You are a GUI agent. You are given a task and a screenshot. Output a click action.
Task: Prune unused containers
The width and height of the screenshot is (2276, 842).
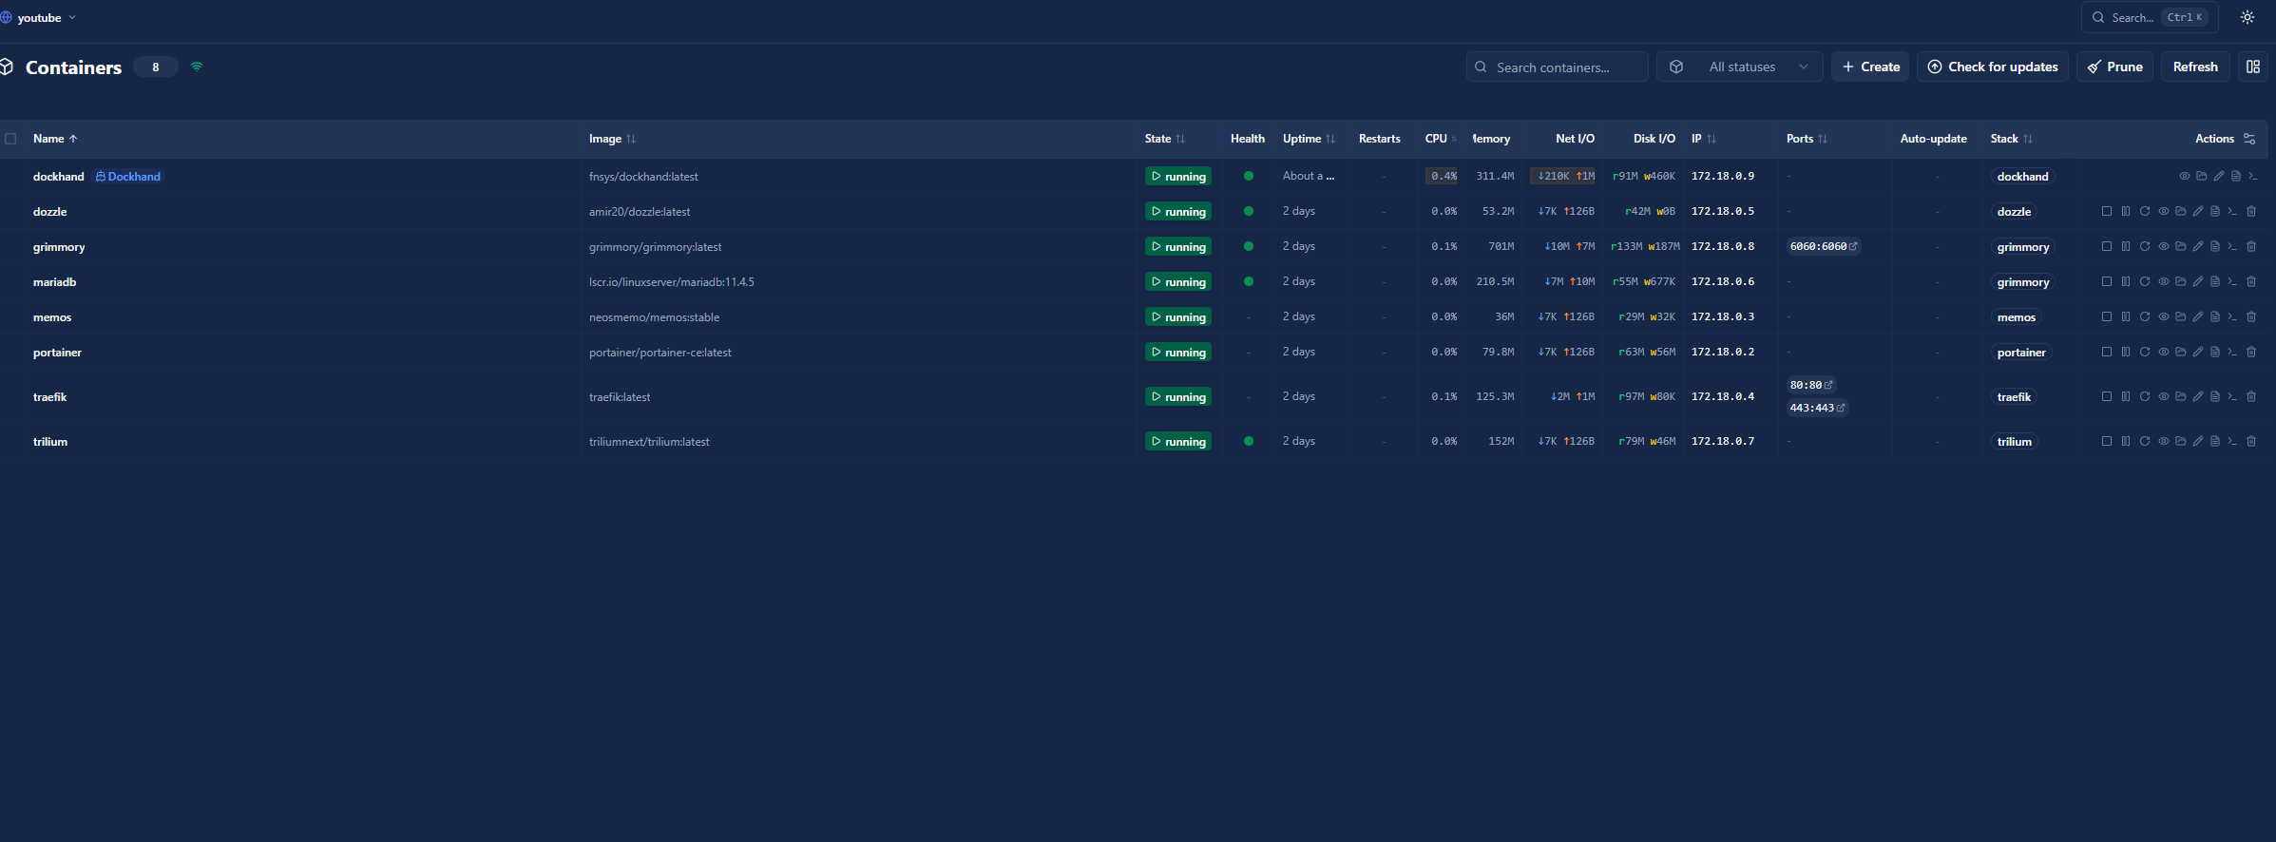pos(2115,67)
